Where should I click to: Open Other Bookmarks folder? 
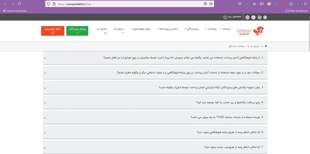coord(296,11)
